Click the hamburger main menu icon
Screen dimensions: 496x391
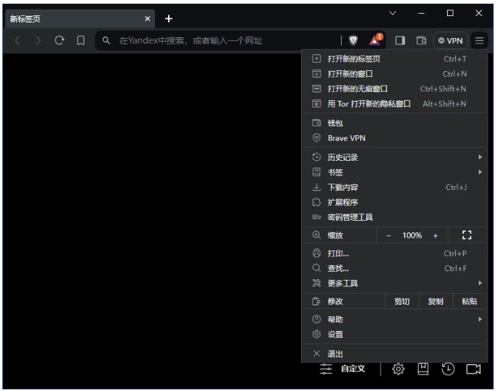pos(479,41)
